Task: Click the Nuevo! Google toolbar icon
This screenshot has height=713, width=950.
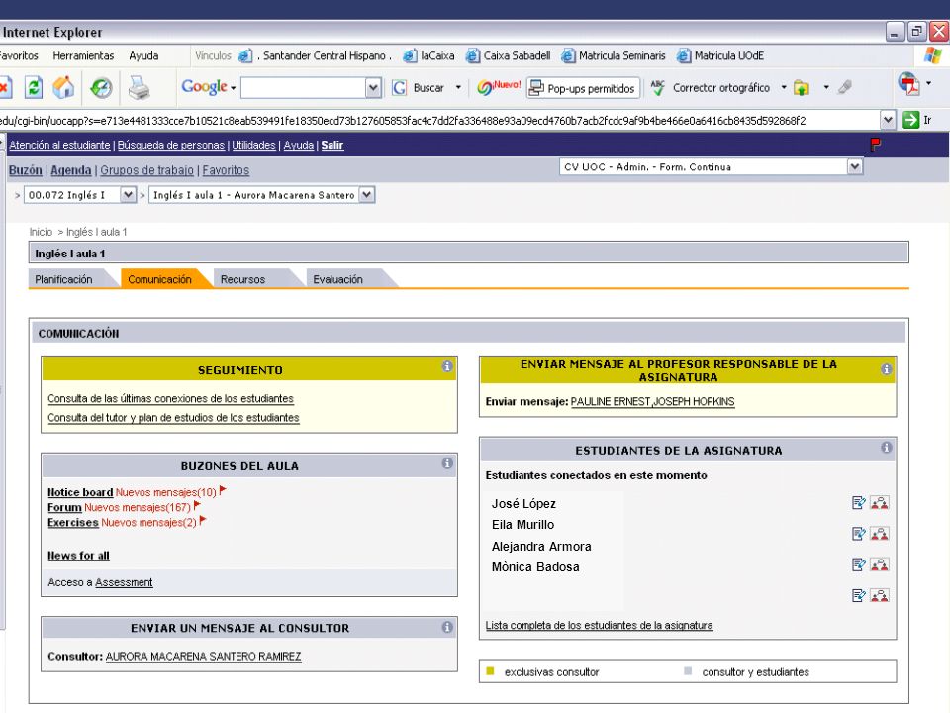Action: (498, 87)
